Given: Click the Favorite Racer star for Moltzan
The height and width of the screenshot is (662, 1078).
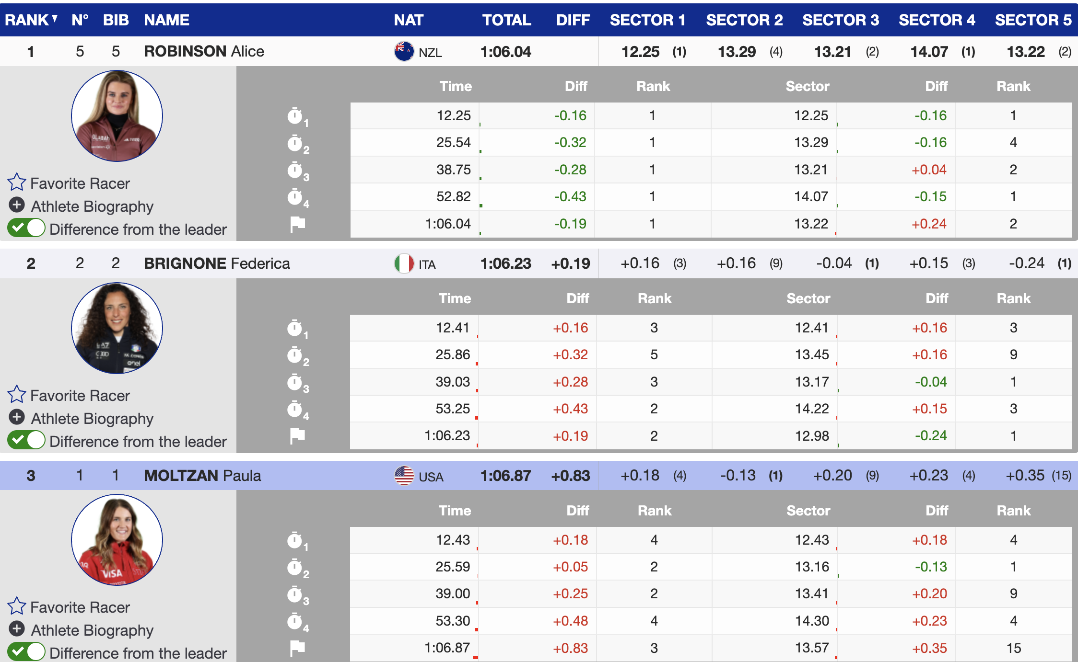Looking at the screenshot, I should [x=17, y=606].
